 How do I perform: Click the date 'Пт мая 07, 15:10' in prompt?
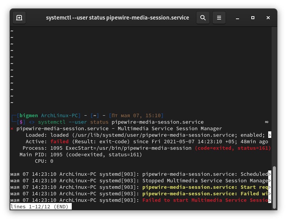pyautogui.click(x=136, y=116)
